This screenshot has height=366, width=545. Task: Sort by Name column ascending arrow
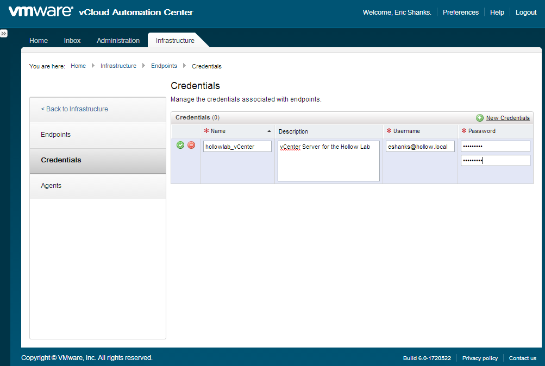pyautogui.click(x=269, y=131)
